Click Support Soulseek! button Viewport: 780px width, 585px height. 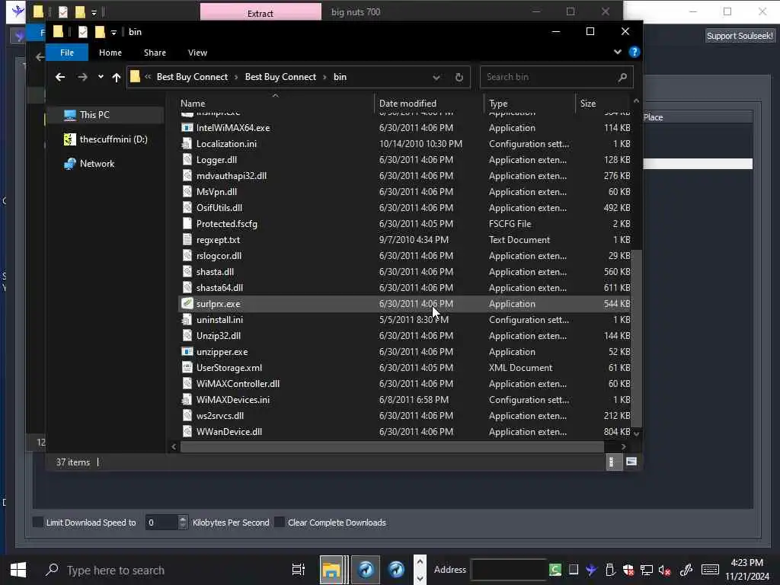click(740, 36)
